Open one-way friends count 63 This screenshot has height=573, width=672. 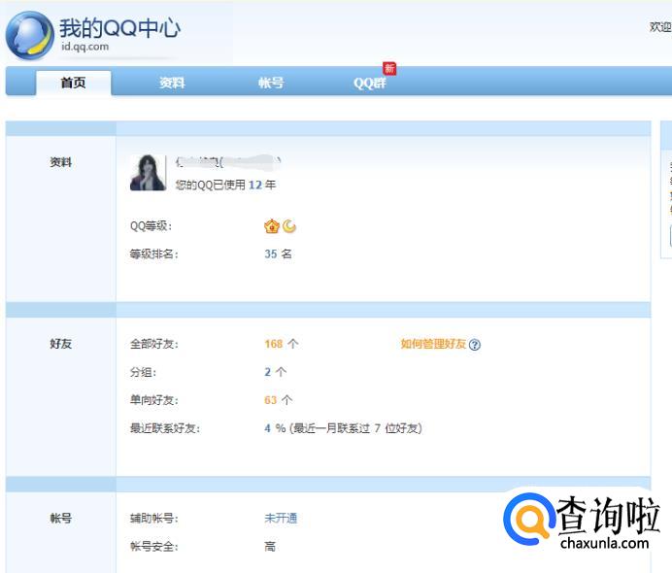coord(270,400)
